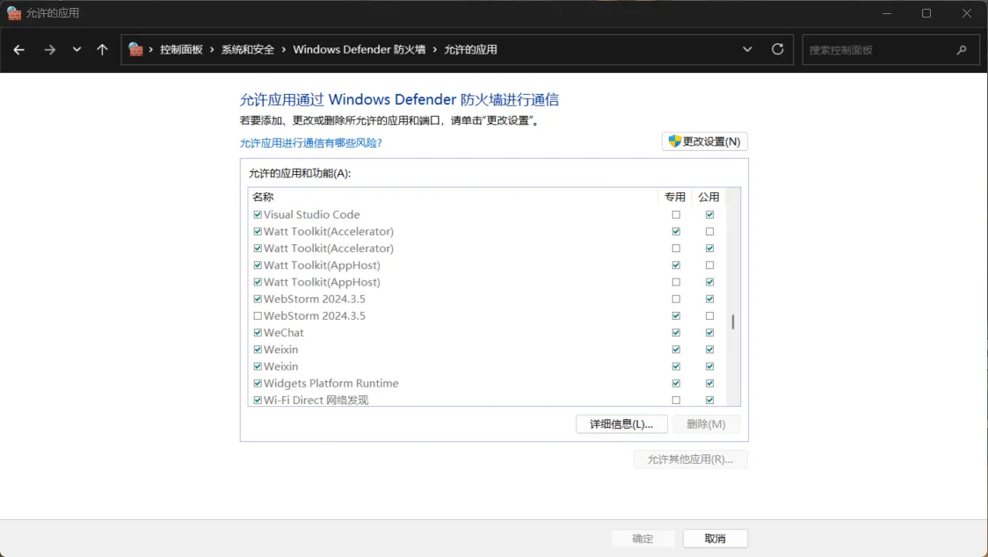Select Wi-Fi Direct 网络发现 row

click(x=487, y=400)
